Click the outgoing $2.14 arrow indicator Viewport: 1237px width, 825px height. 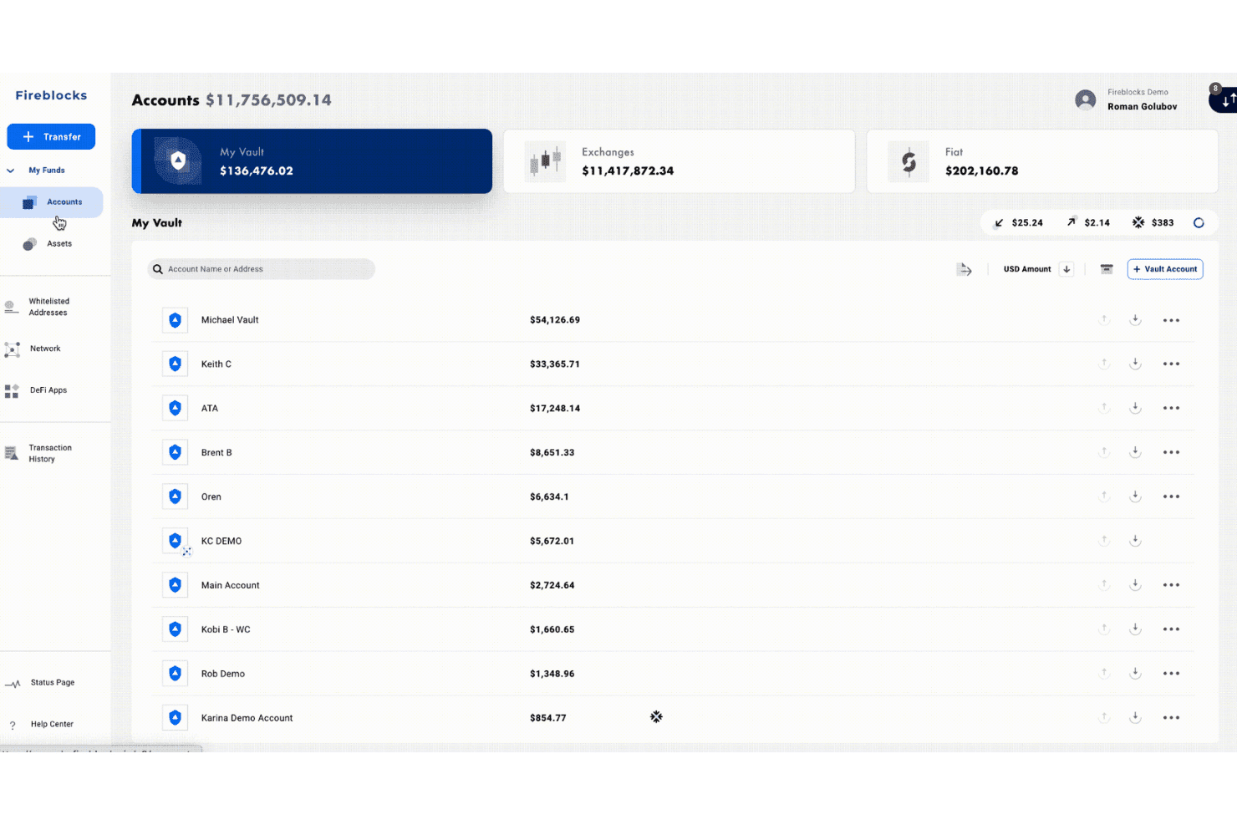[x=1072, y=222]
